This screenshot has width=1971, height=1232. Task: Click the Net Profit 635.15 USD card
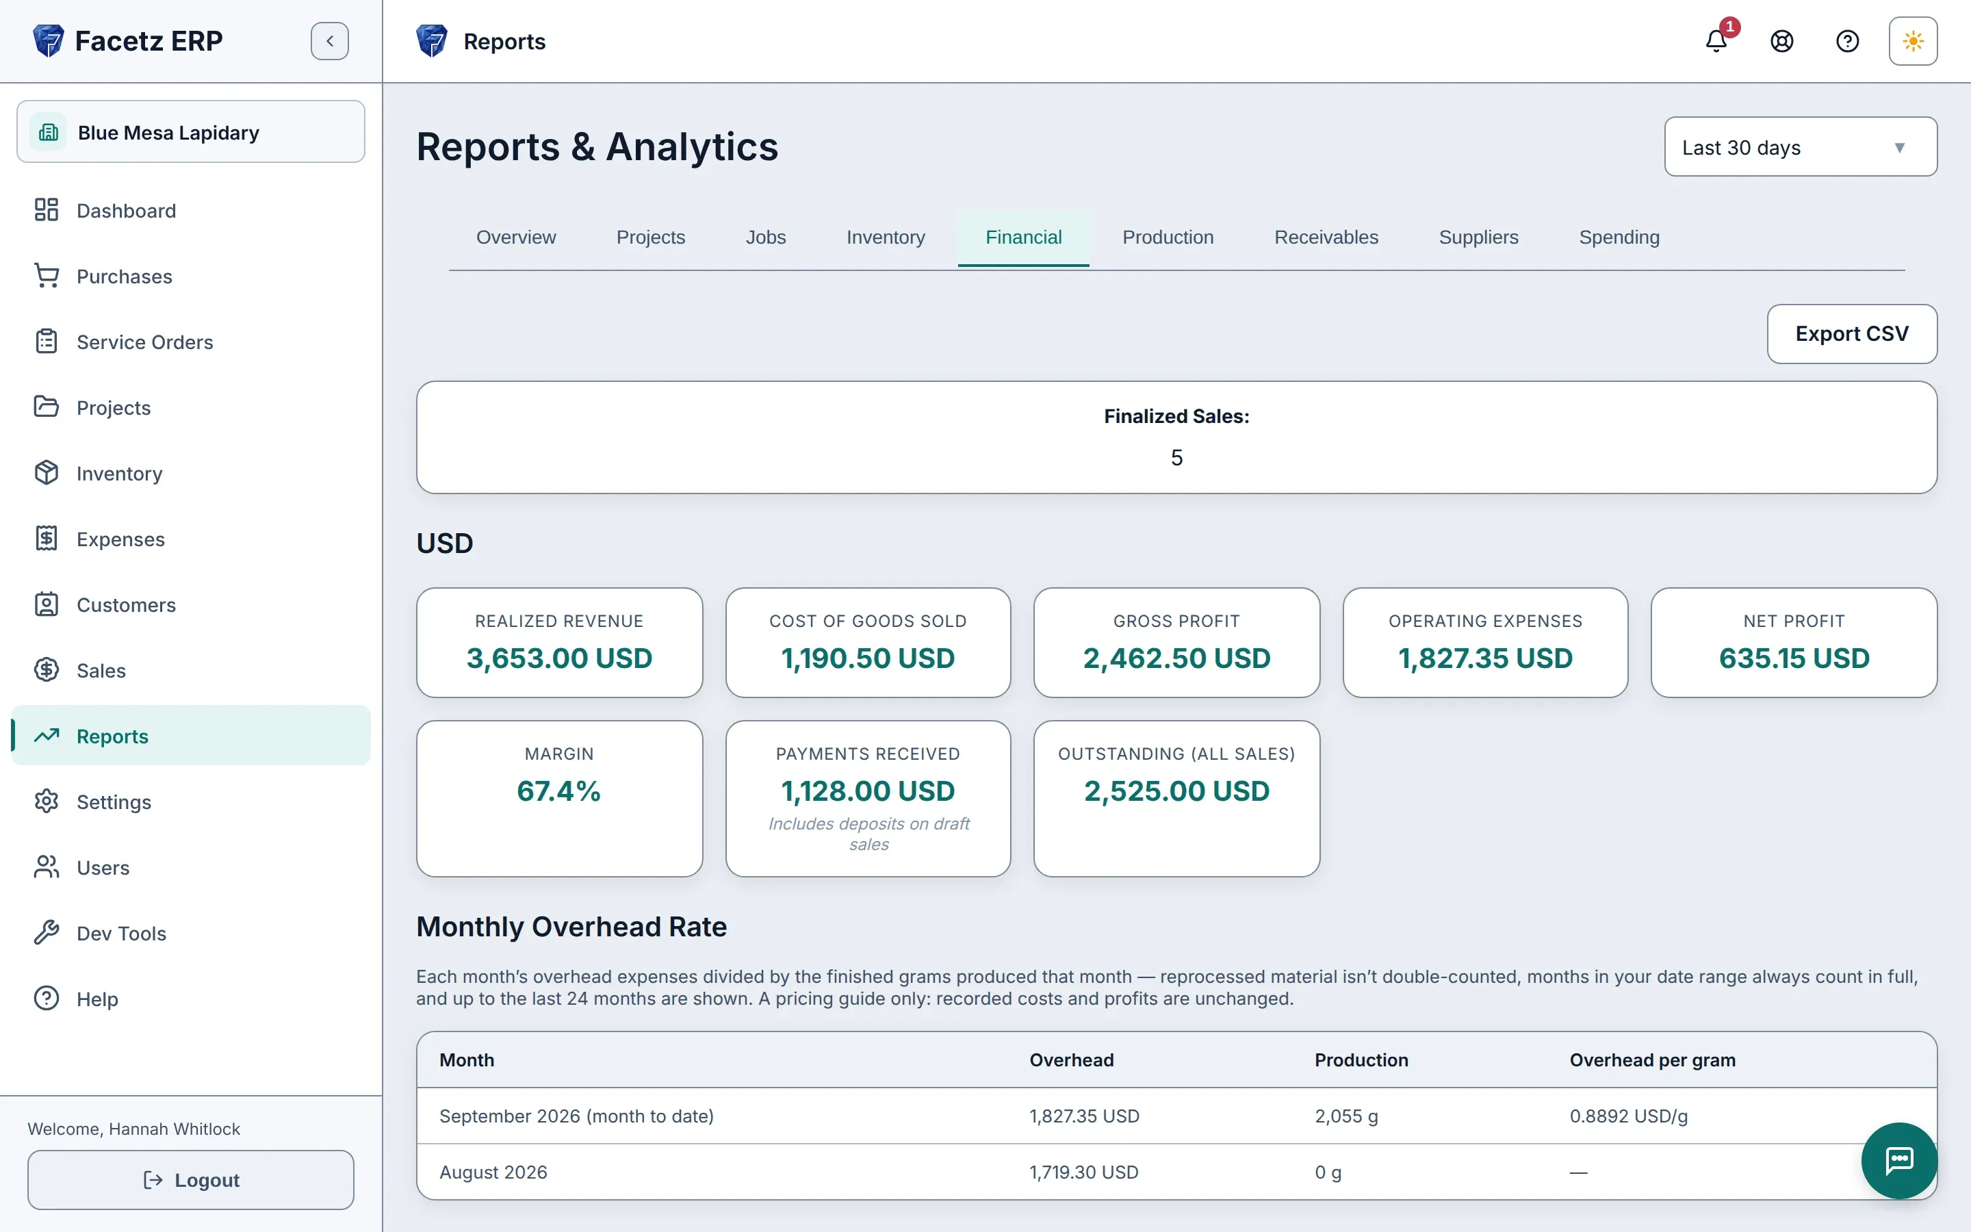point(1794,643)
